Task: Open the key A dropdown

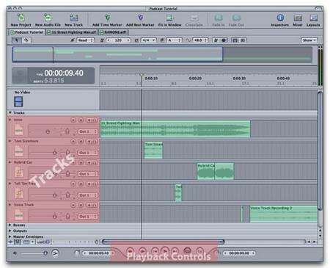Action: (x=175, y=40)
